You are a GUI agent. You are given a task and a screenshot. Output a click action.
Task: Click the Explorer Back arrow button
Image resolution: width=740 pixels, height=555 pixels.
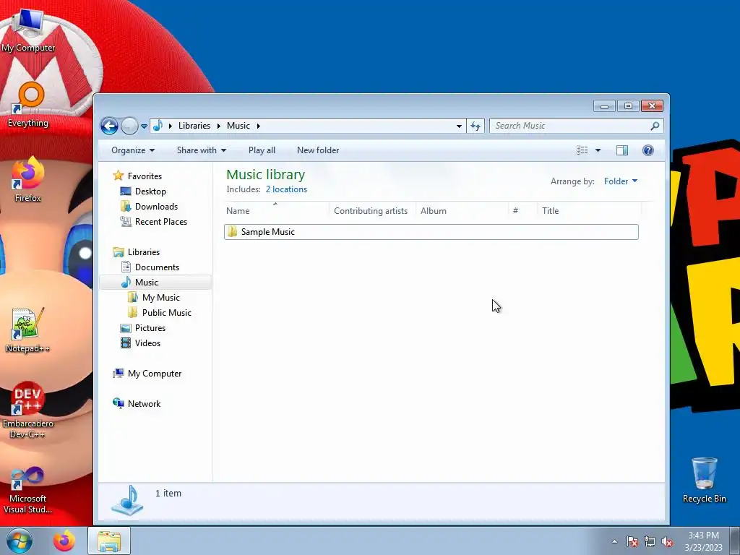pos(109,126)
